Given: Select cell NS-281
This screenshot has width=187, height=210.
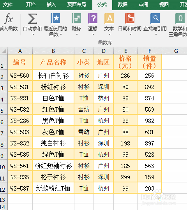Looking at the screenshot, I should tap(20, 98).
